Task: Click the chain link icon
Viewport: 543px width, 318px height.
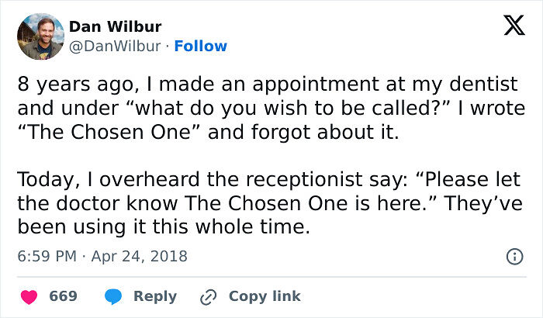Action: pyautogui.click(x=208, y=296)
